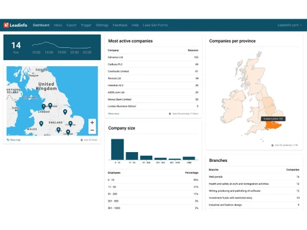
Task: Click the map pin on Liverpool coast
Action: (x=44, y=107)
